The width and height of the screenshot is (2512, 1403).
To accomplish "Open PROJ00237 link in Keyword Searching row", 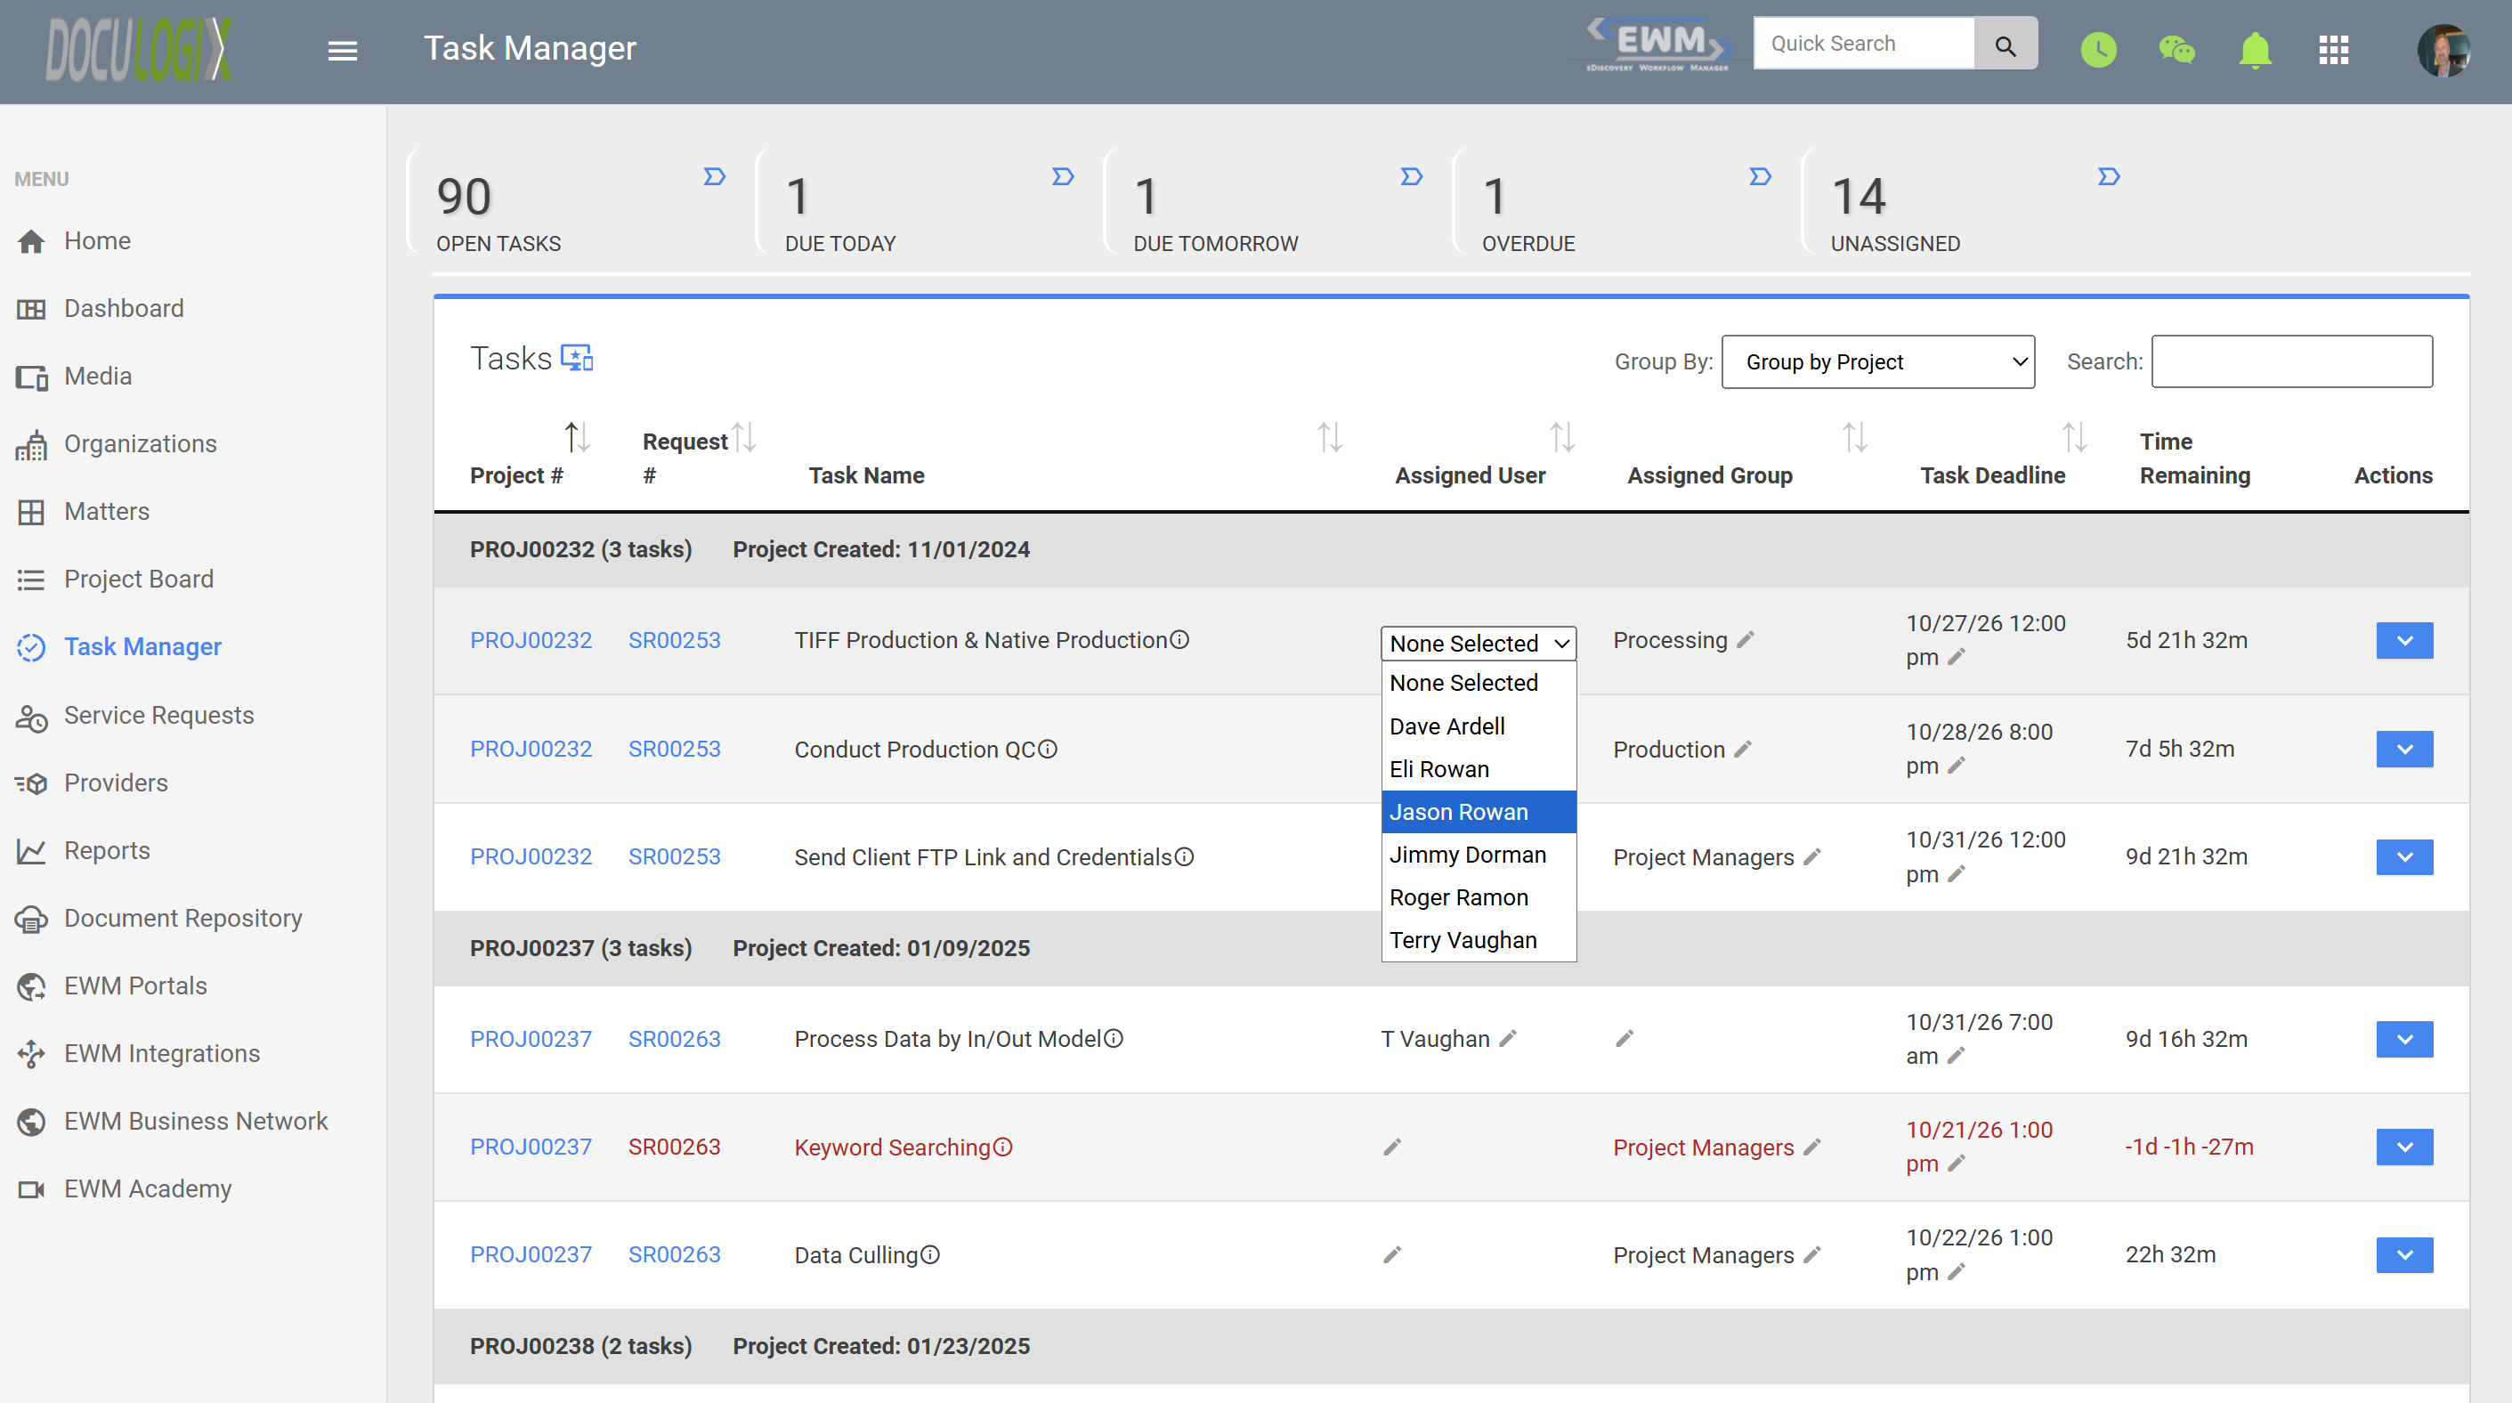I will click(x=531, y=1148).
